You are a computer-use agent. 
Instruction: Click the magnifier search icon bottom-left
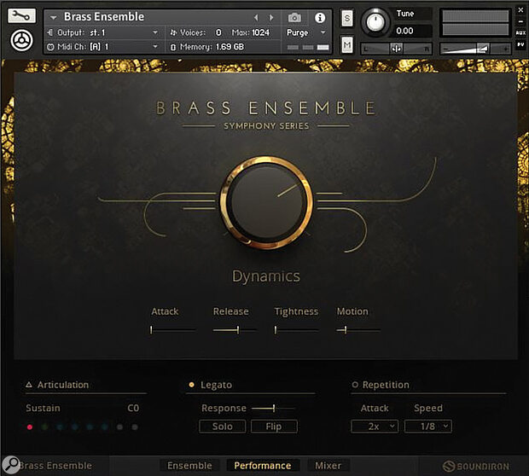coord(11,465)
